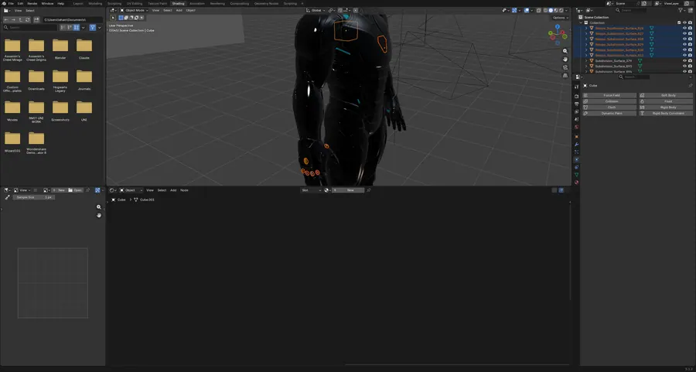Switch to the UV Editing workspace tab
The image size is (696, 372).
(x=135, y=4)
